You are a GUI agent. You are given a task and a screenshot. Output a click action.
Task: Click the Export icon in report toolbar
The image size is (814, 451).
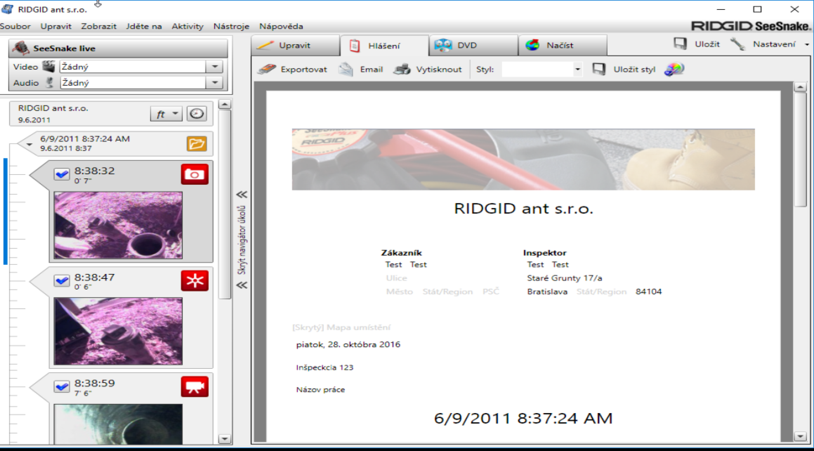click(x=267, y=69)
